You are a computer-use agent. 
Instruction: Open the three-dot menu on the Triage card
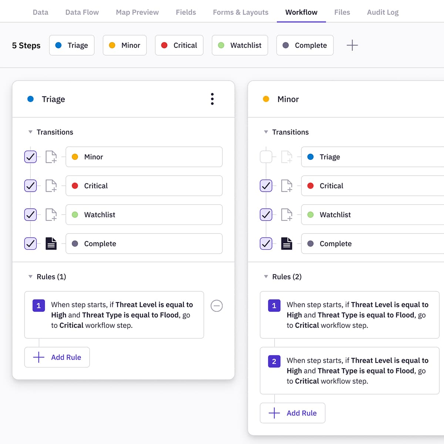point(212,99)
